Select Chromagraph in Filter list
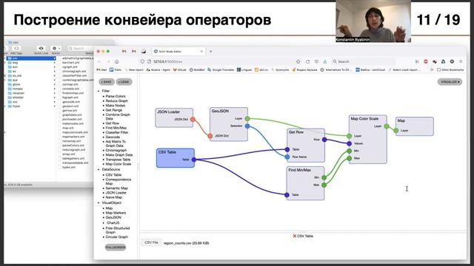This screenshot has width=474, height=266. point(116,150)
